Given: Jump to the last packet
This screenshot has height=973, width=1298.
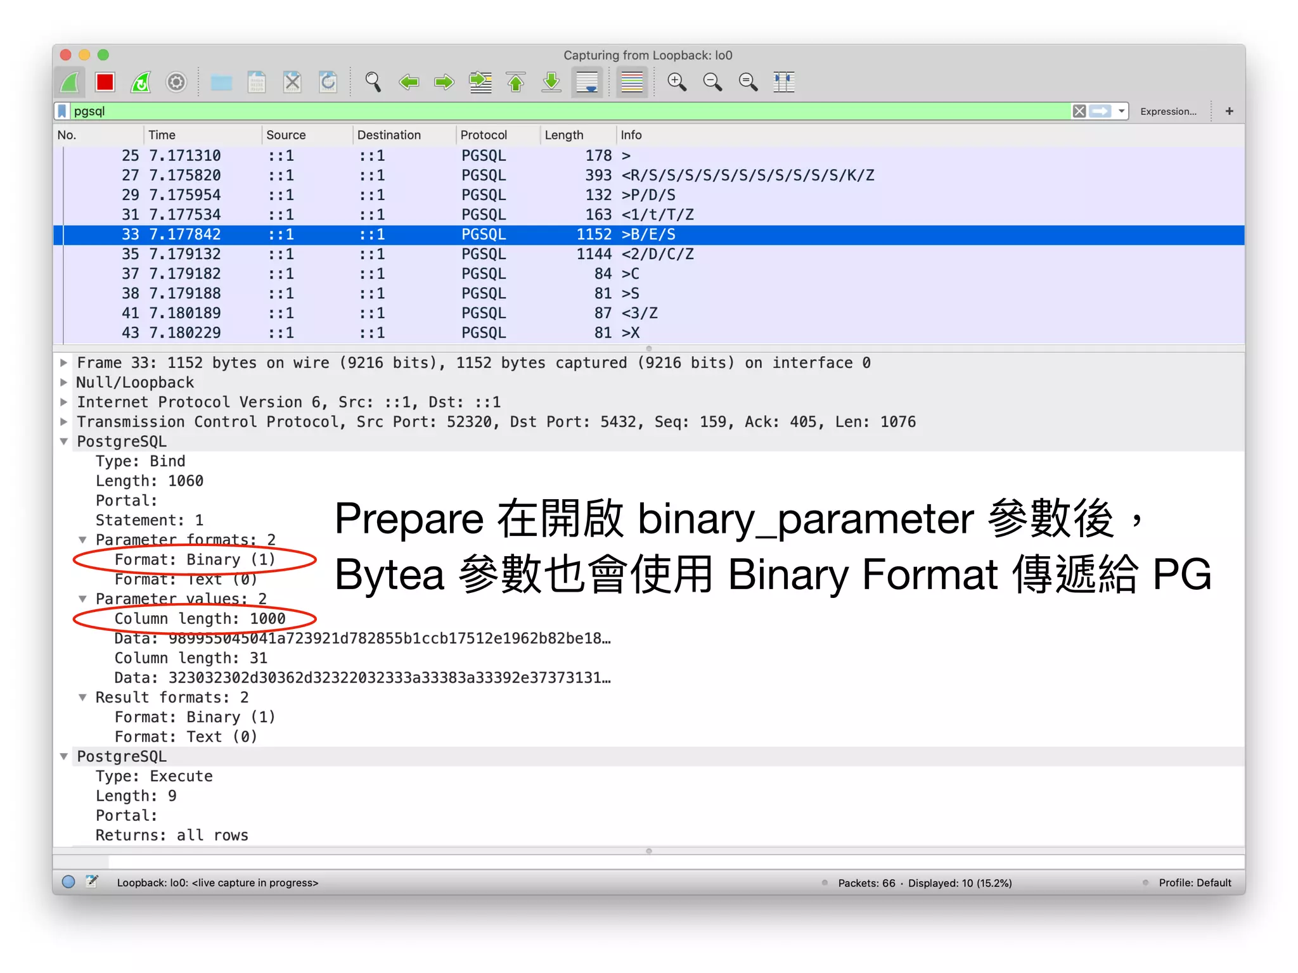Looking at the screenshot, I should tap(551, 82).
